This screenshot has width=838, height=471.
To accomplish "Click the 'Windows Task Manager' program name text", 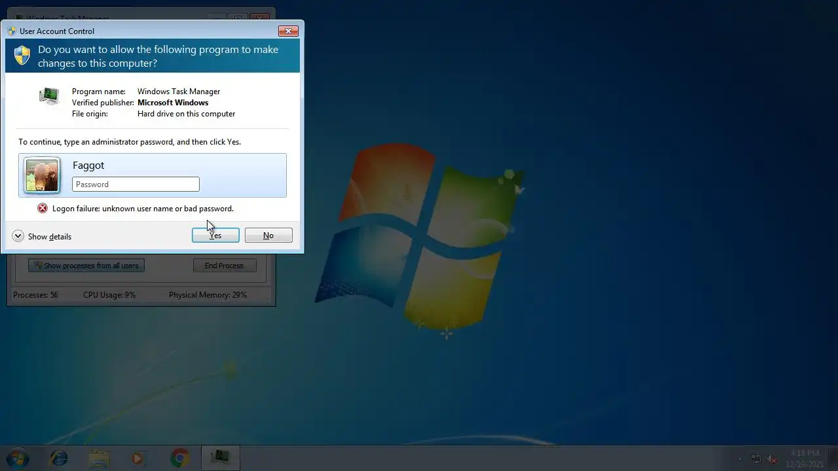I will pos(179,92).
